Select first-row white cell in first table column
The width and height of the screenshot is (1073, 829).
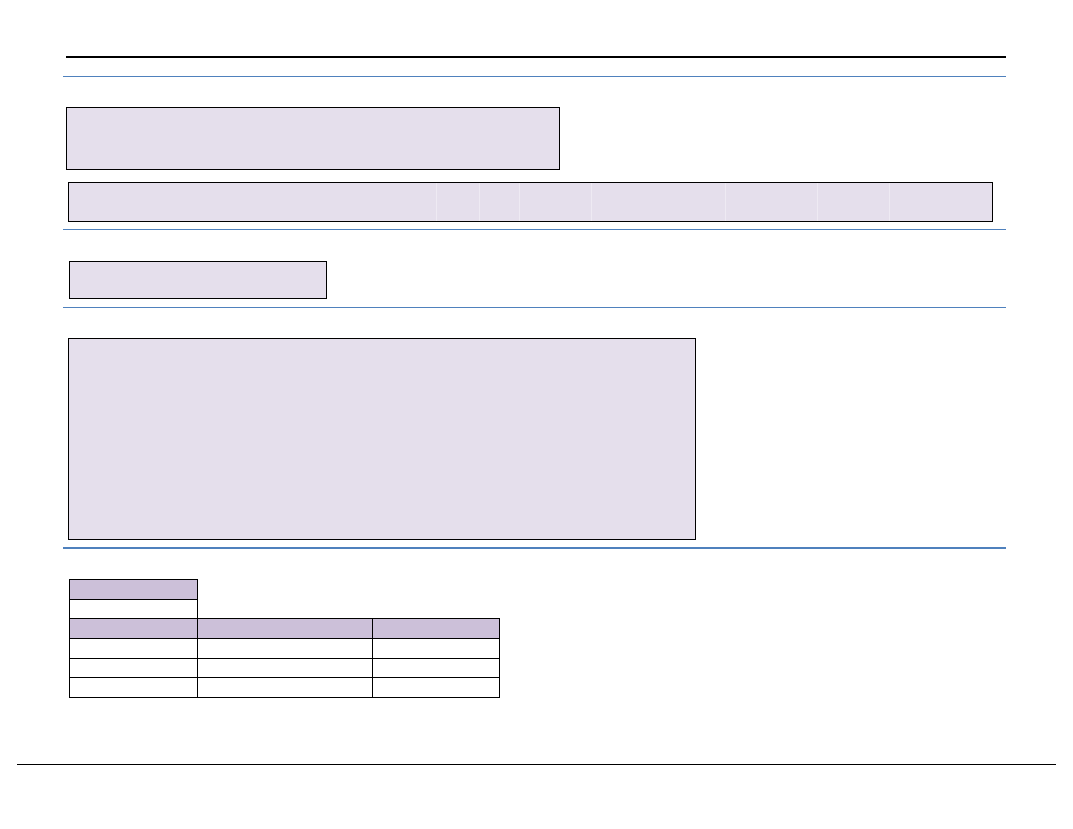(x=133, y=648)
